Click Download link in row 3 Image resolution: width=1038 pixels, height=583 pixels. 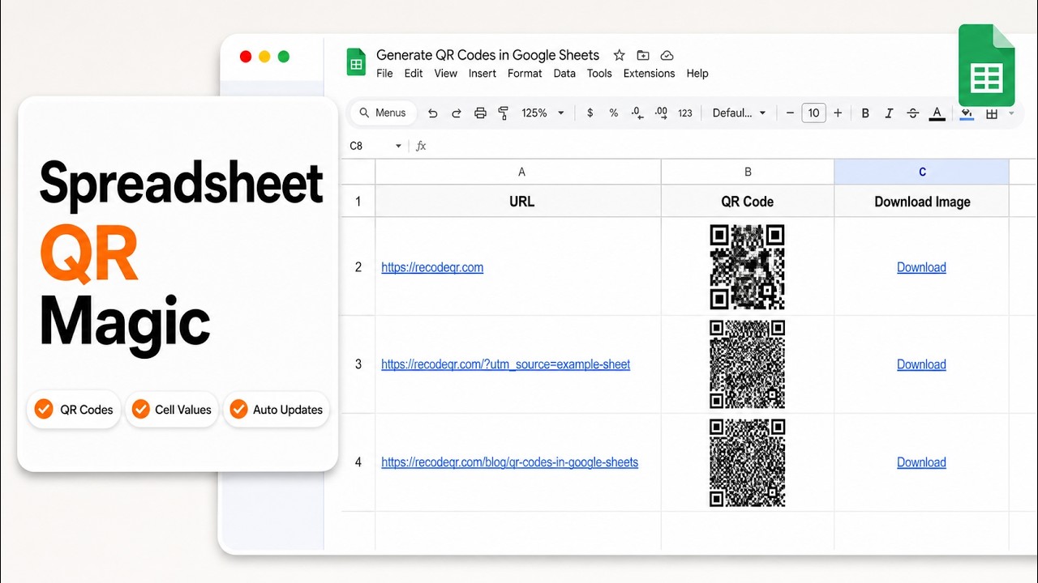pos(921,364)
